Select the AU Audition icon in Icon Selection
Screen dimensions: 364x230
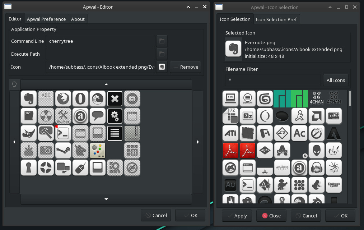230,185
